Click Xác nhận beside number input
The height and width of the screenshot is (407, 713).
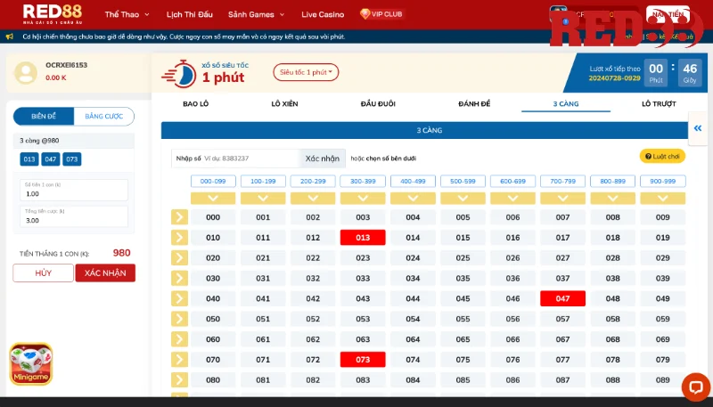pos(323,159)
